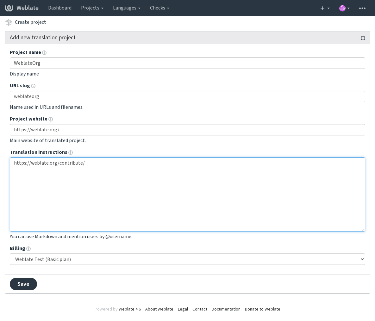The image size is (375, 321).
Task: Open the Weblate 4.6 footer link
Action: tap(130, 309)
